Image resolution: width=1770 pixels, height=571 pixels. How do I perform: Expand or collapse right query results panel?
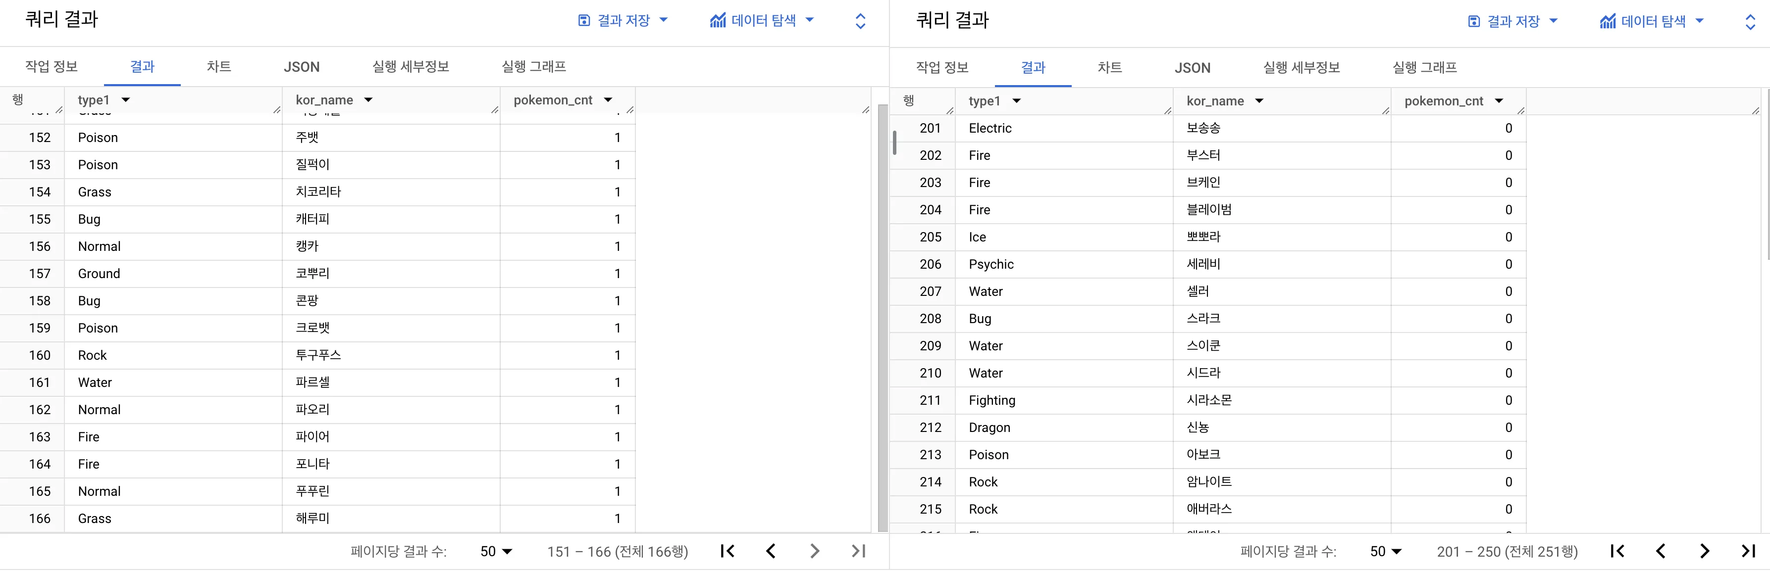coord(1750,22)
